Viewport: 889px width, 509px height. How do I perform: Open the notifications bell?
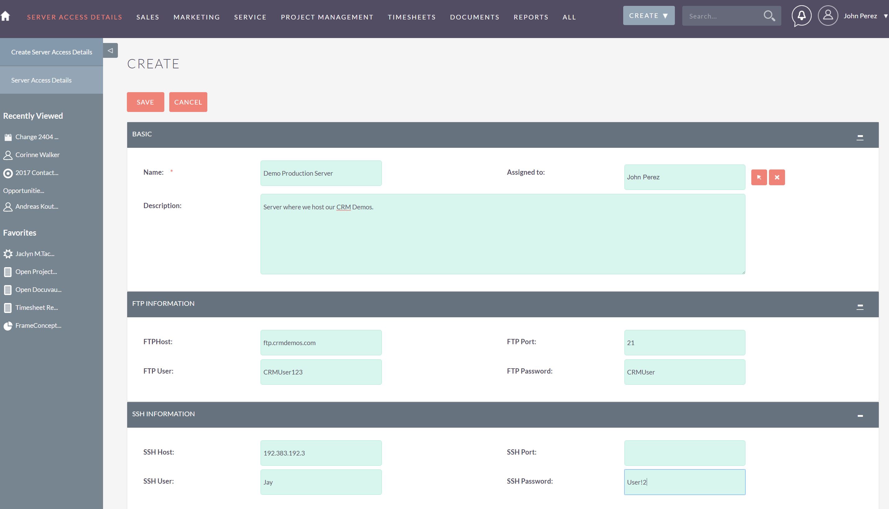tap(801, 16)
